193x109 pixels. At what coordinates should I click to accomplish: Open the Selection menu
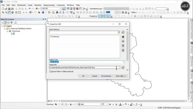click(38, 5)
